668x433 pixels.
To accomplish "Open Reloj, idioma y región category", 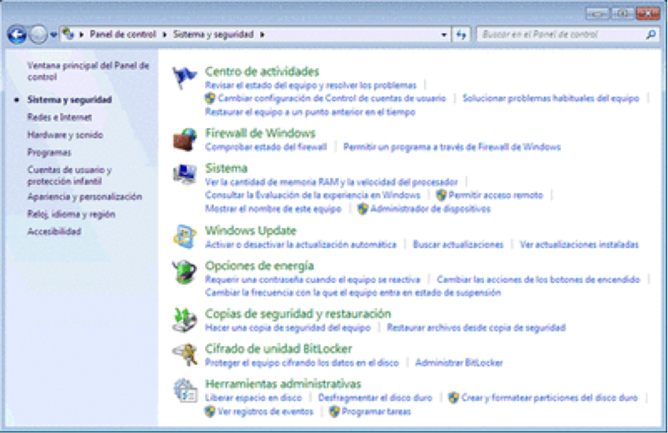I will 71,214.
